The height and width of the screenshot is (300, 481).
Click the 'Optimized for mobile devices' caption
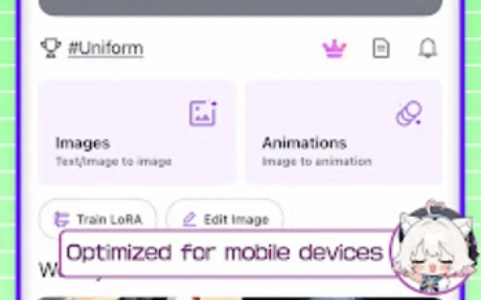click(x=224, y=253)
